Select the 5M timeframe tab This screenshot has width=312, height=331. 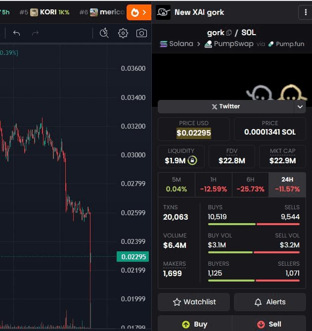coord(177,185)
